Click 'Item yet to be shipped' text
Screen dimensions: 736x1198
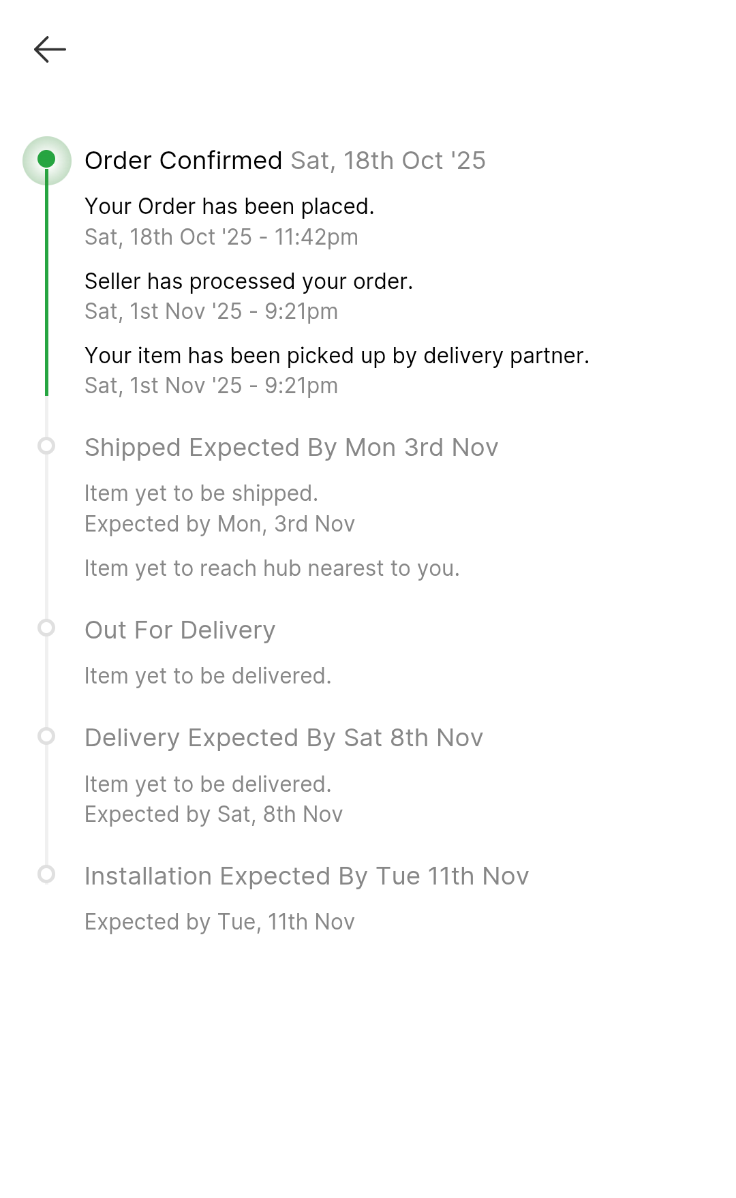click(x=201, y=493)
